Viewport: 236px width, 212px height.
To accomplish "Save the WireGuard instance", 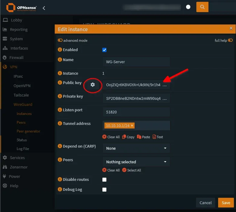I will tap(226, 203).
